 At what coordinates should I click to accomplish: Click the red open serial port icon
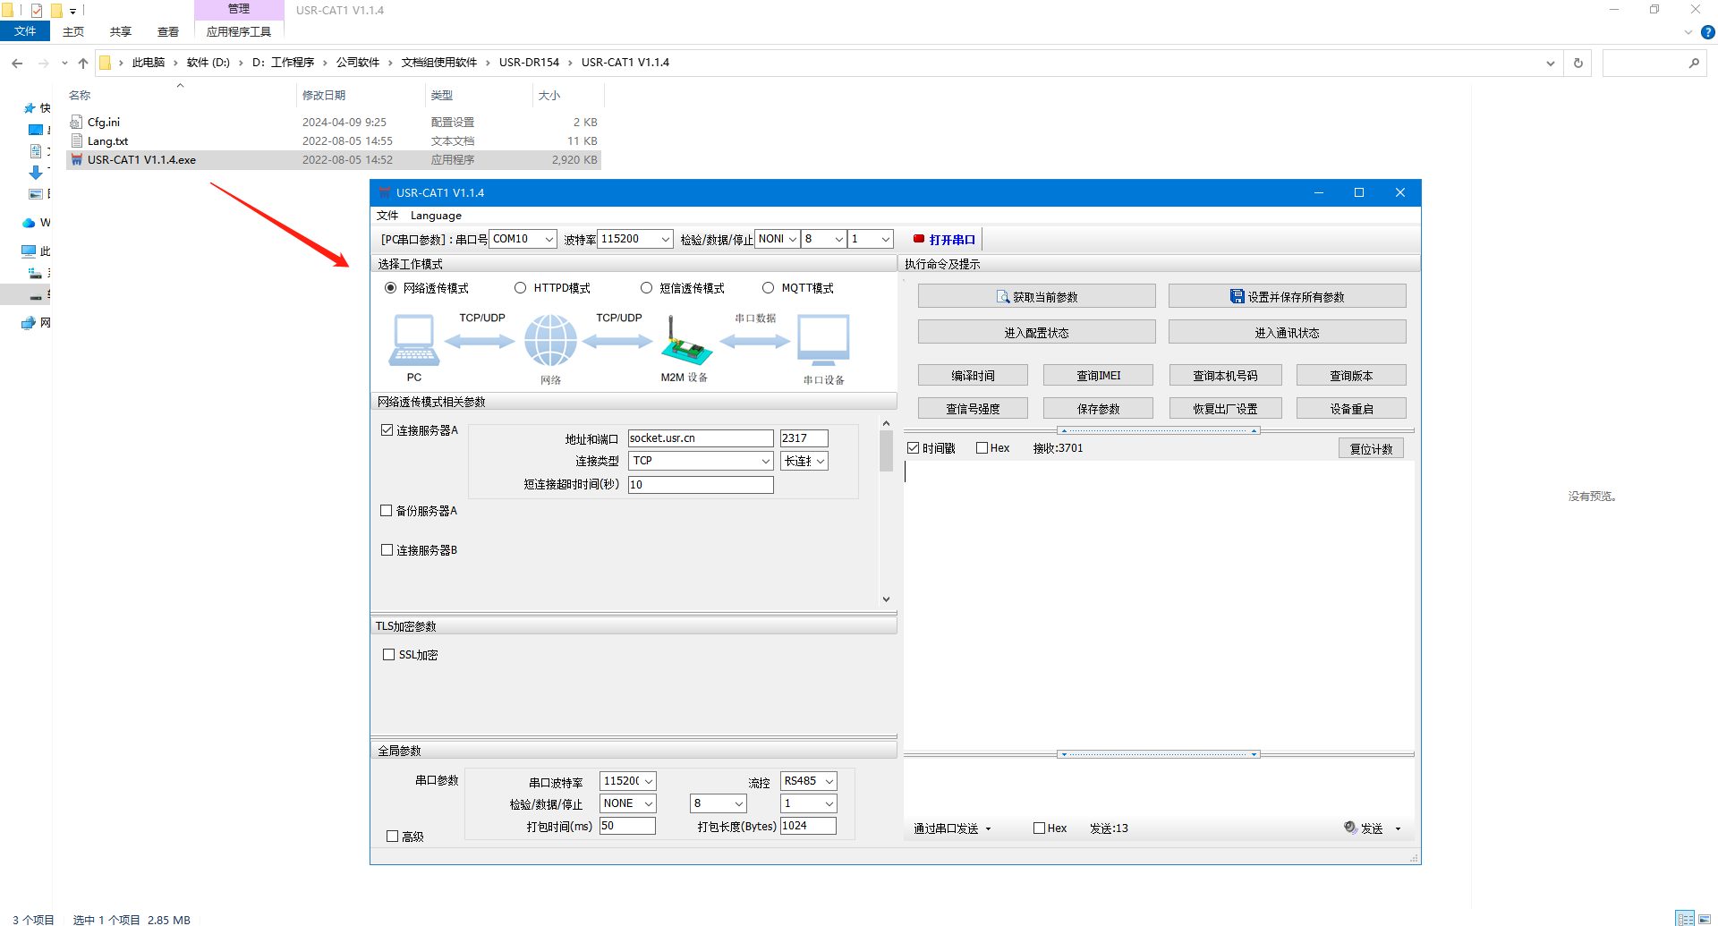[918, 239]
